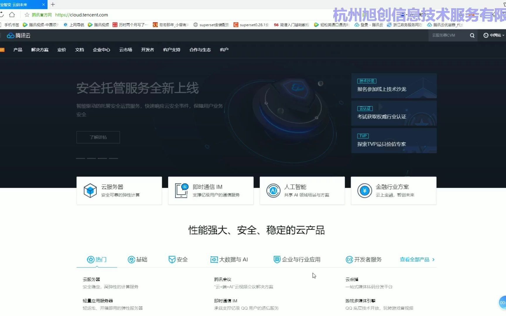Viewport: 506px width, 316px height.
Task: Open the 轻量应用服务器 product link
Action: [x=98, y=301]
